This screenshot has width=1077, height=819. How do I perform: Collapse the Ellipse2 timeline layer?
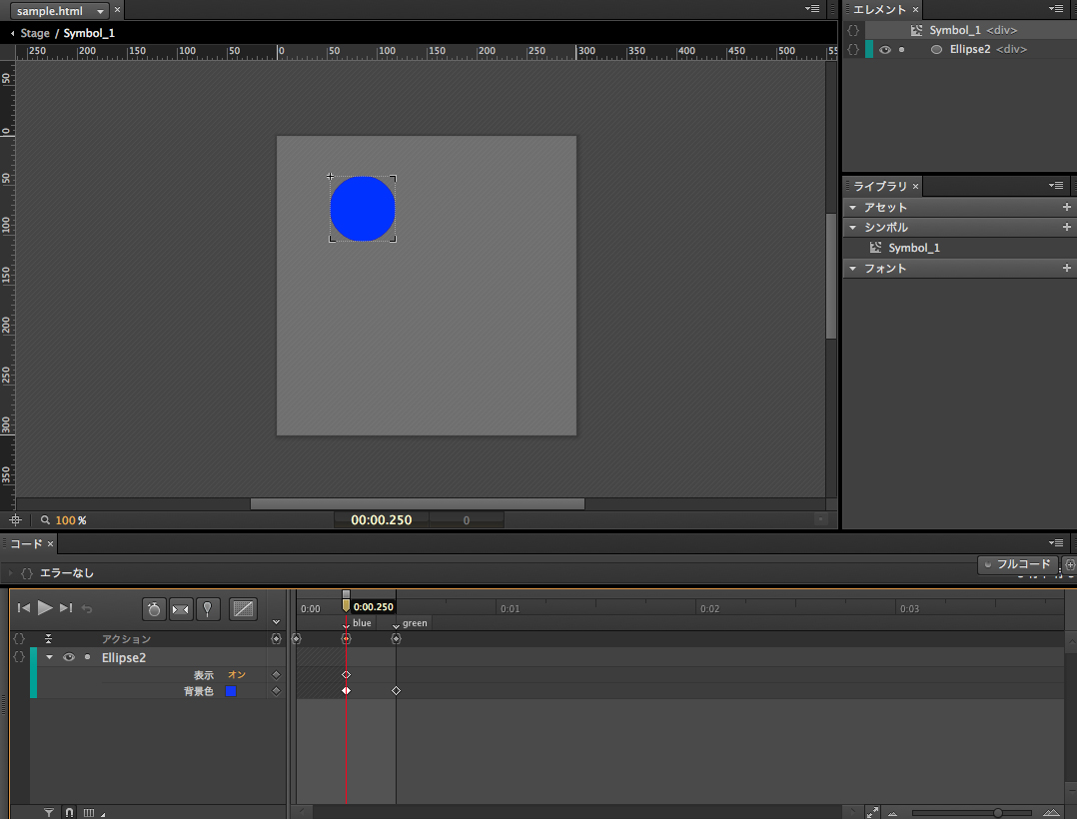point(50,657)
